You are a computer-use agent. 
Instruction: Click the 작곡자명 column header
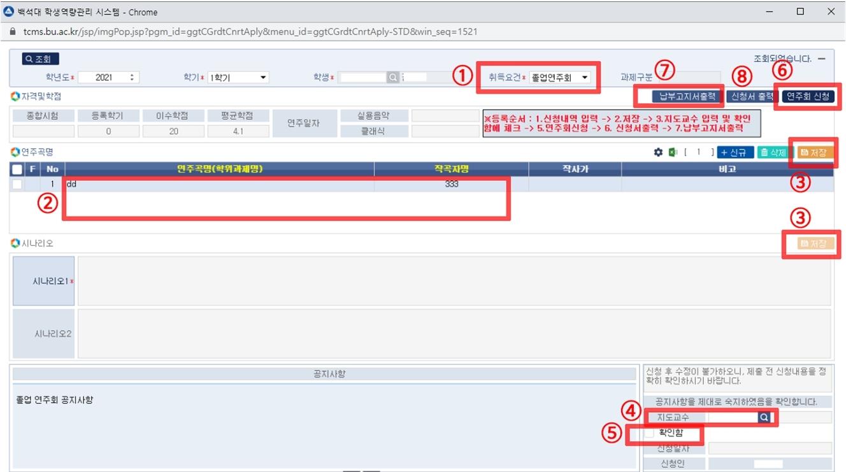coord(450,169)
